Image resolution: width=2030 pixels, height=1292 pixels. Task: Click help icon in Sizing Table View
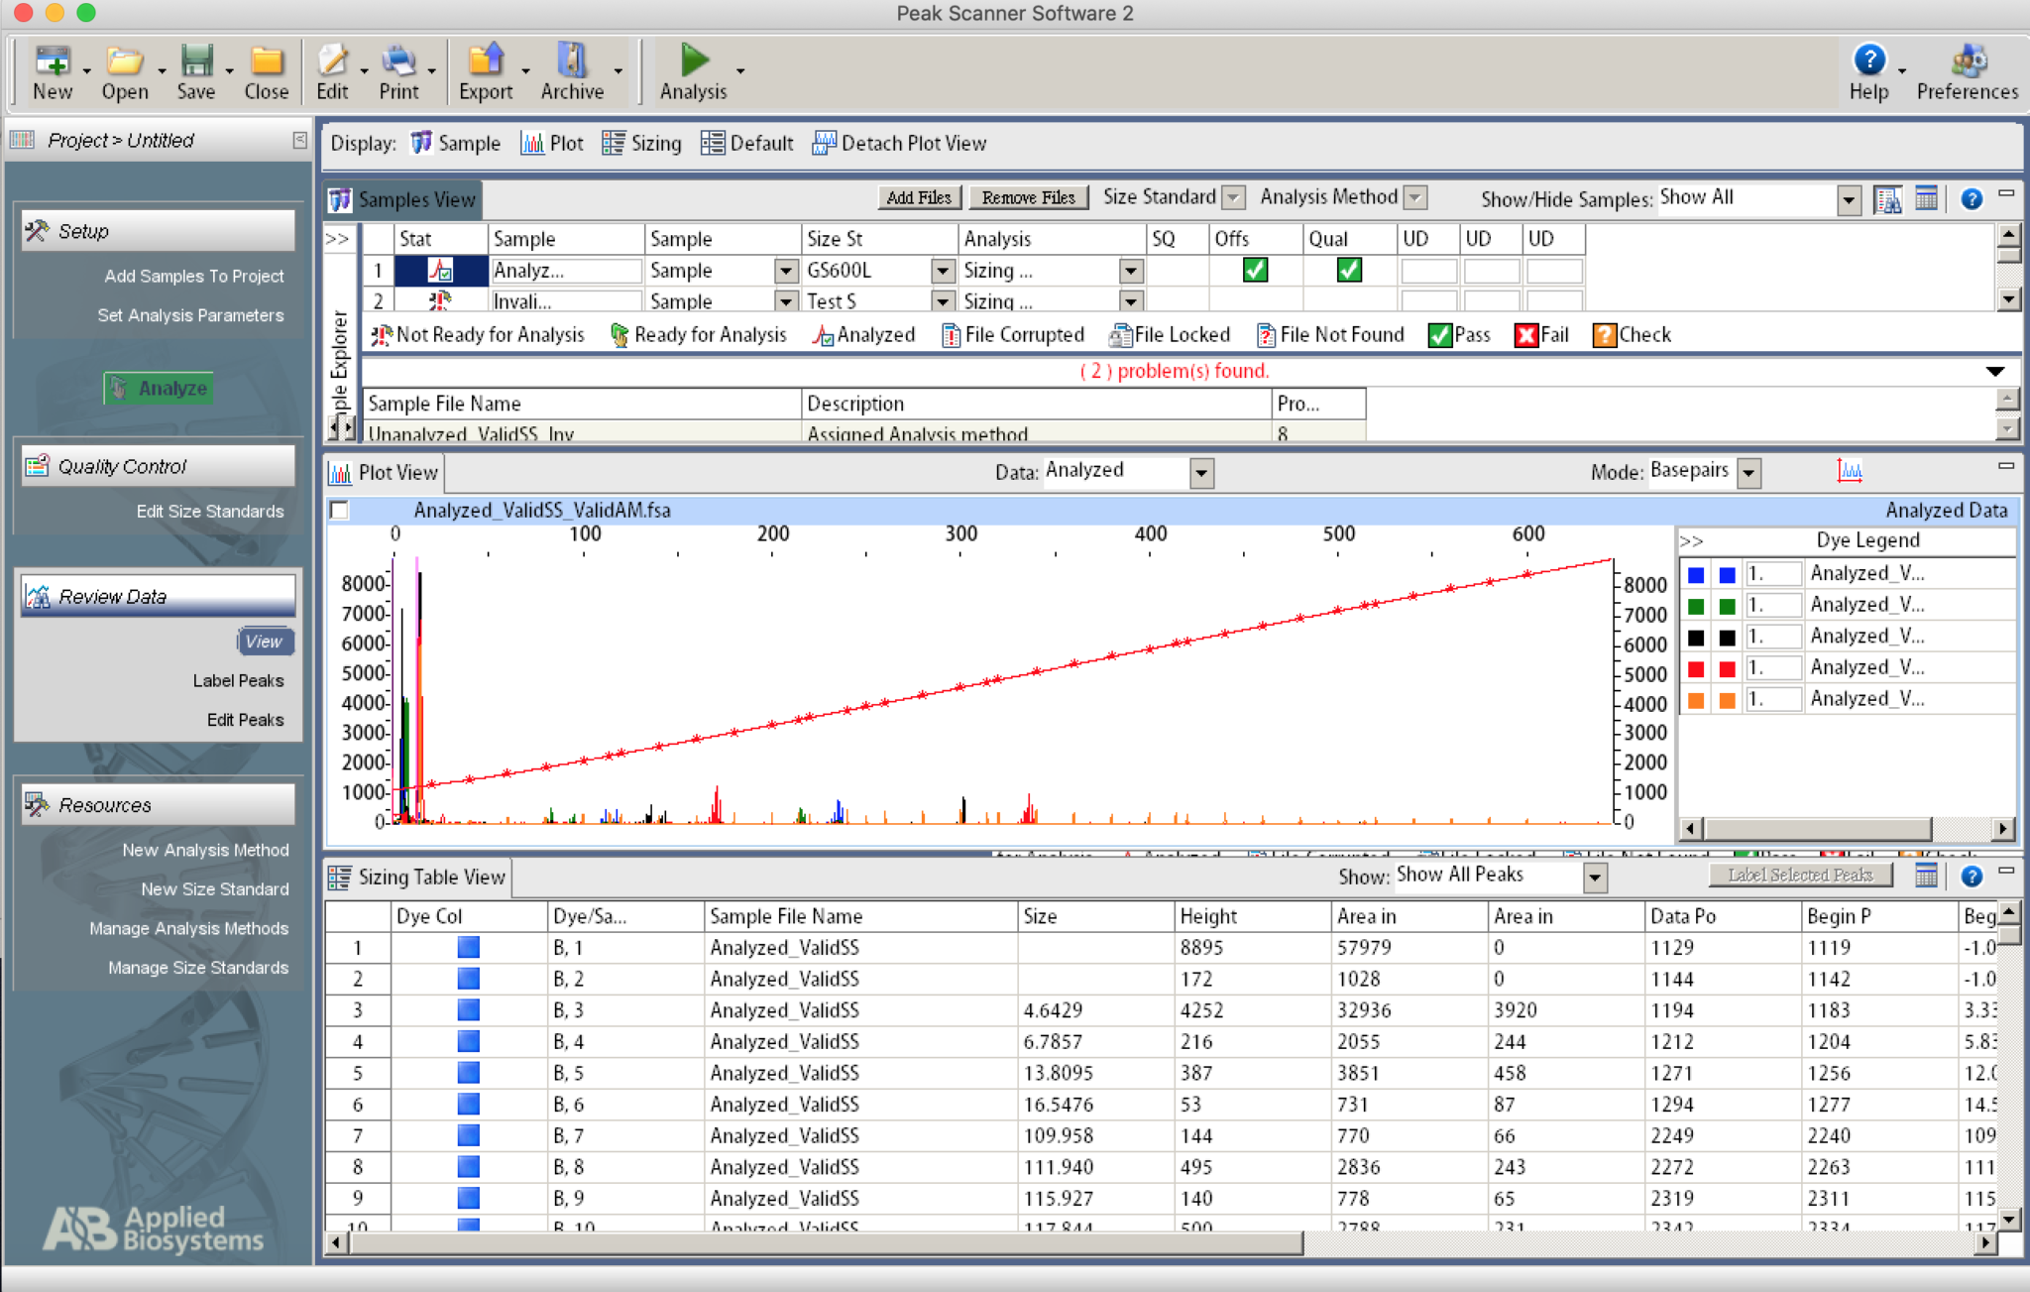(1971, 876)
